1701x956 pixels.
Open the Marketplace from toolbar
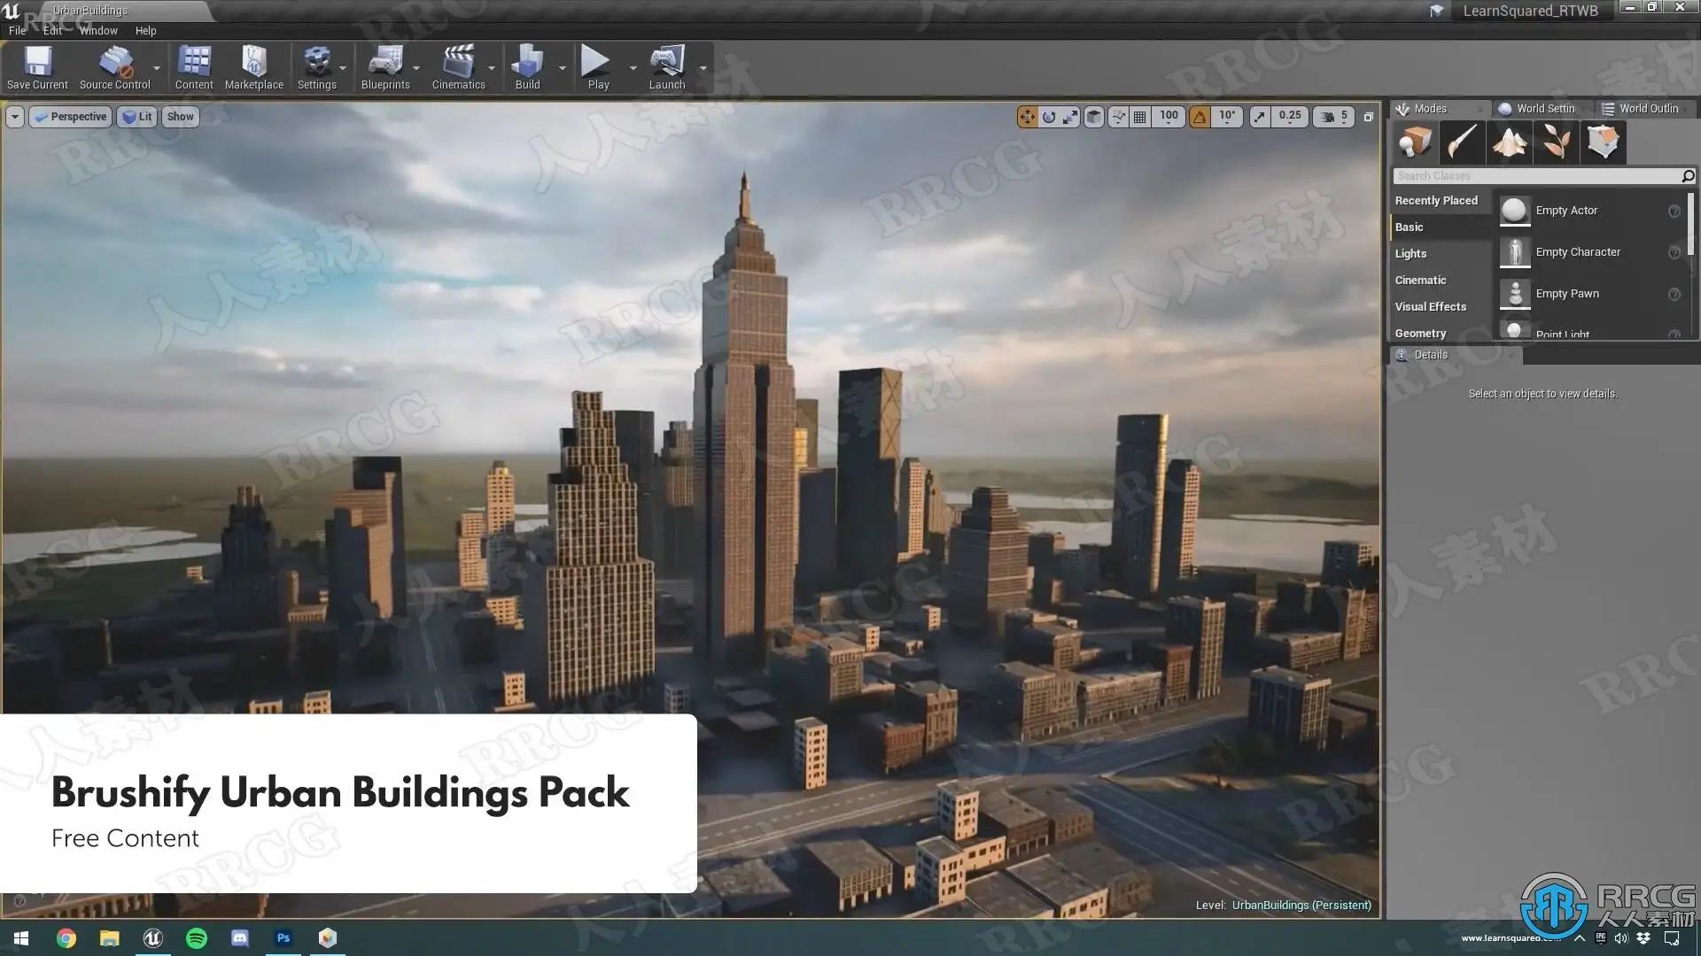pyautogui.click(x=253, y=68)
